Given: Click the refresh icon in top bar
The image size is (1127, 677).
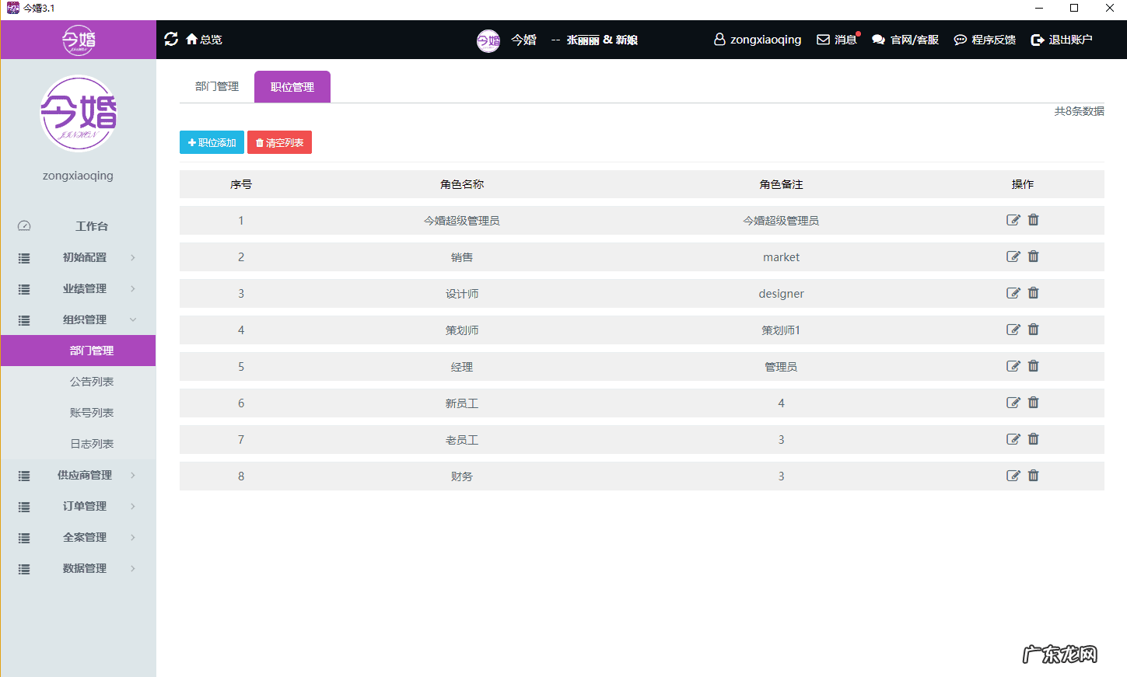Looking at the screenshot, I should click(171, 39).
